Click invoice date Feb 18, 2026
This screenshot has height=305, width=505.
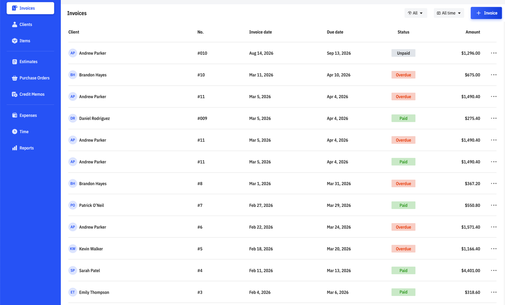pos(261,249)
